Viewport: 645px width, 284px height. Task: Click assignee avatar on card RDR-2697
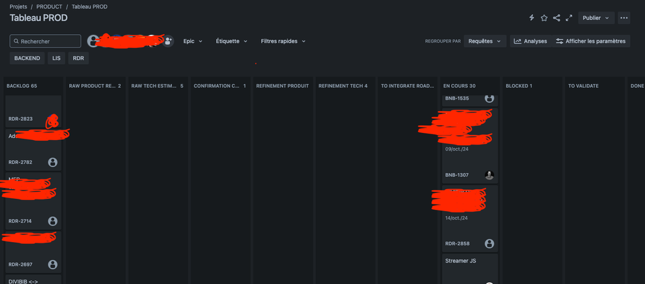(x=52, y=264)
